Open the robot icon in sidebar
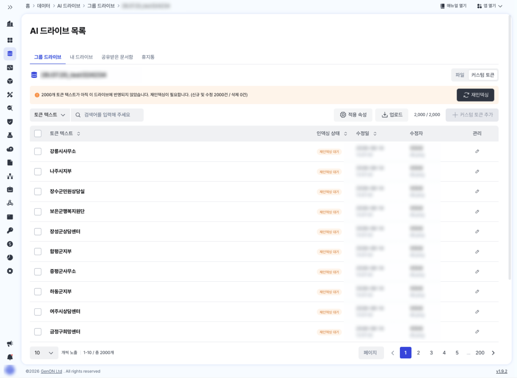This screenshot has width=517, height=378. click(x=10, y=189)
